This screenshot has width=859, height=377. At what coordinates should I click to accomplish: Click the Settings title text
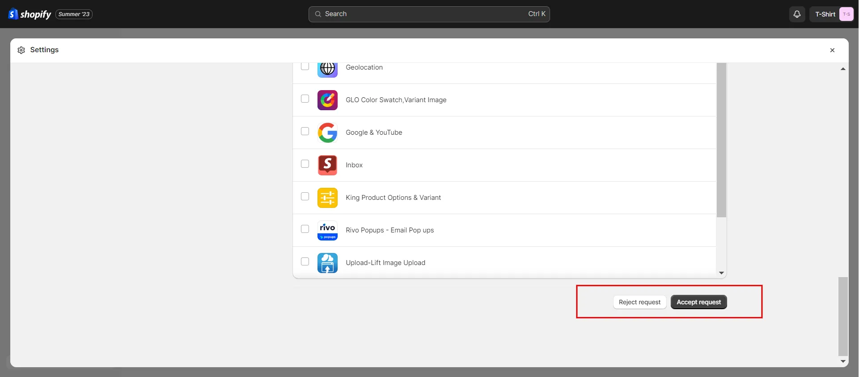click(x=44, y=50)
